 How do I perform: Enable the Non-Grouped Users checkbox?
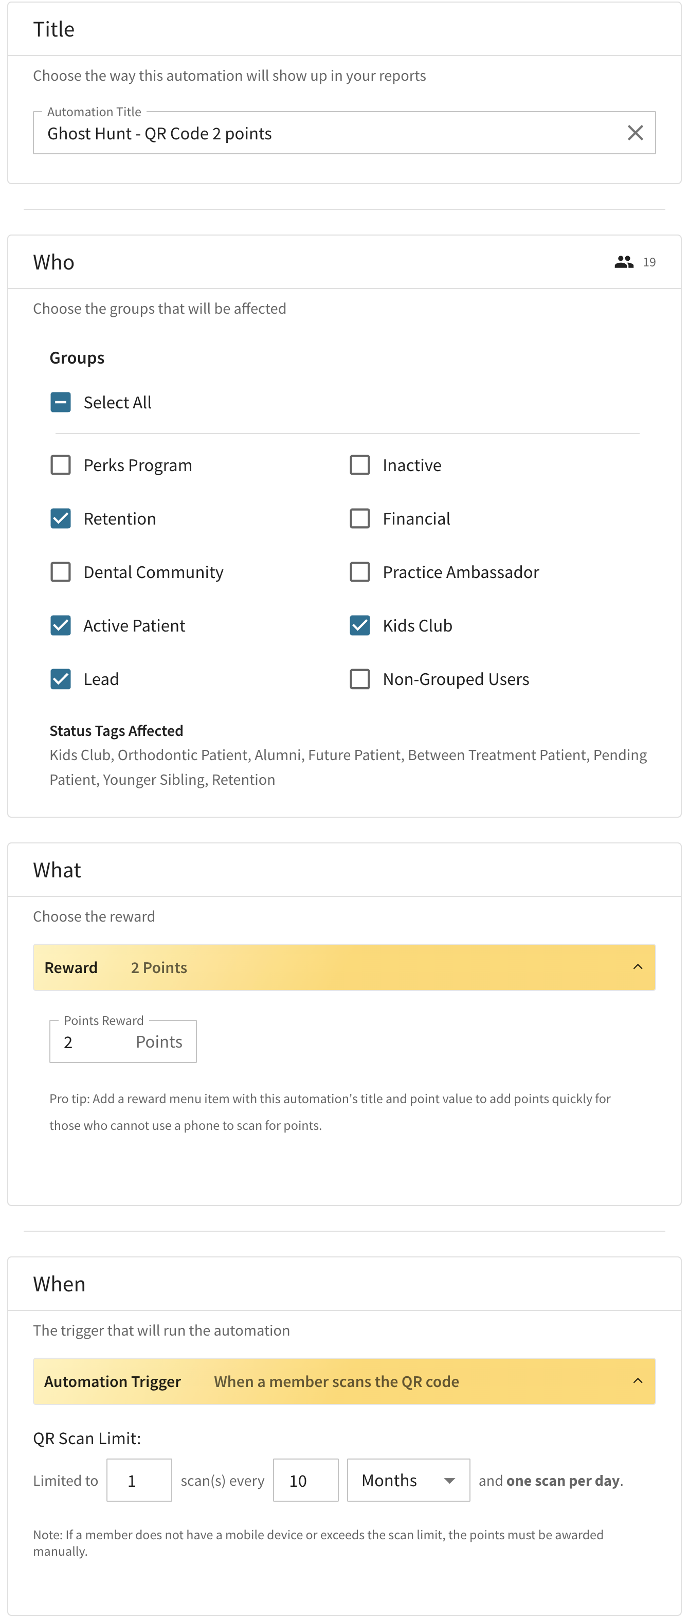pyautogui.click(x=359, y=678)
